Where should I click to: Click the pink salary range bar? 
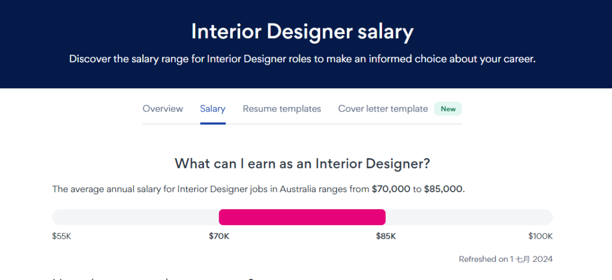(x=302, y=217)
